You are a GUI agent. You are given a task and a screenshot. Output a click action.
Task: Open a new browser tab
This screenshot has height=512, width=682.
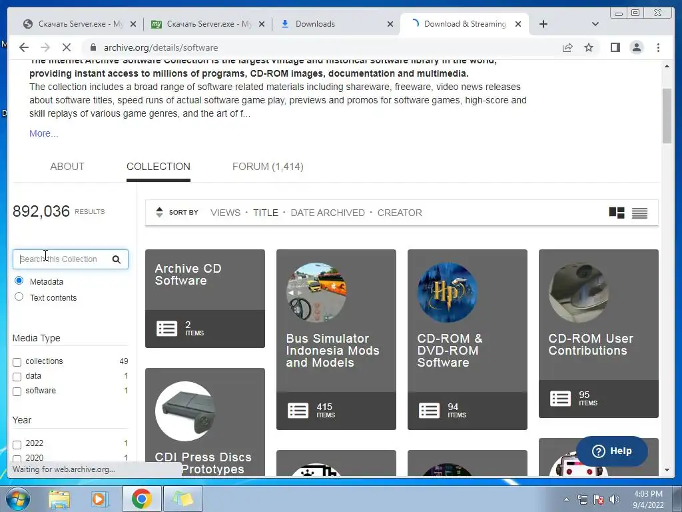(543, 24)
